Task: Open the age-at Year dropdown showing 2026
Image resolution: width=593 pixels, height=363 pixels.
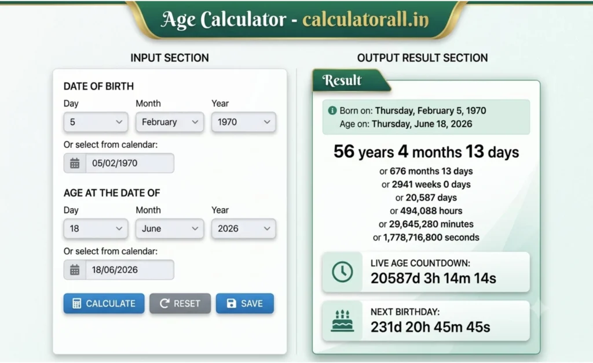Action: click(244, 228)
